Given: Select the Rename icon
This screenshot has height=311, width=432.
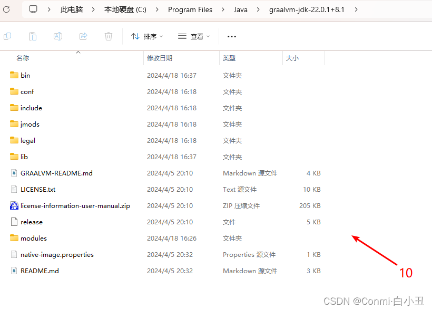Looking at the screenshot, I should [58, 36].
